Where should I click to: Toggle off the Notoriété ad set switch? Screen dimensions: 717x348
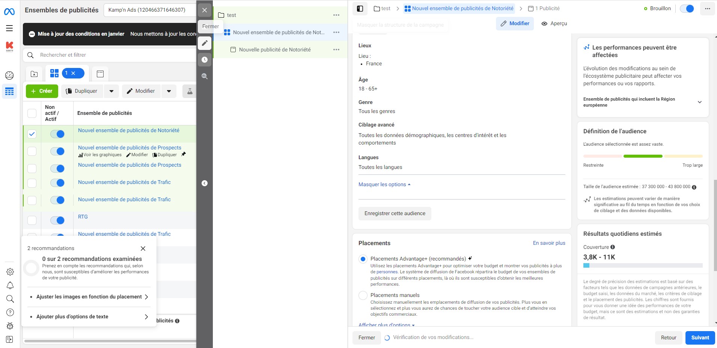tap(57, 134)
